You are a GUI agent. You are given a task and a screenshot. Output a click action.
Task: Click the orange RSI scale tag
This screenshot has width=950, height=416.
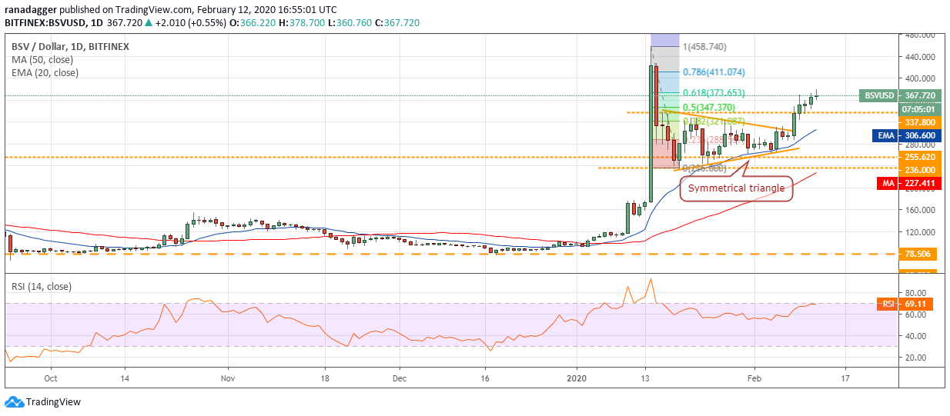tap(887, 304)
